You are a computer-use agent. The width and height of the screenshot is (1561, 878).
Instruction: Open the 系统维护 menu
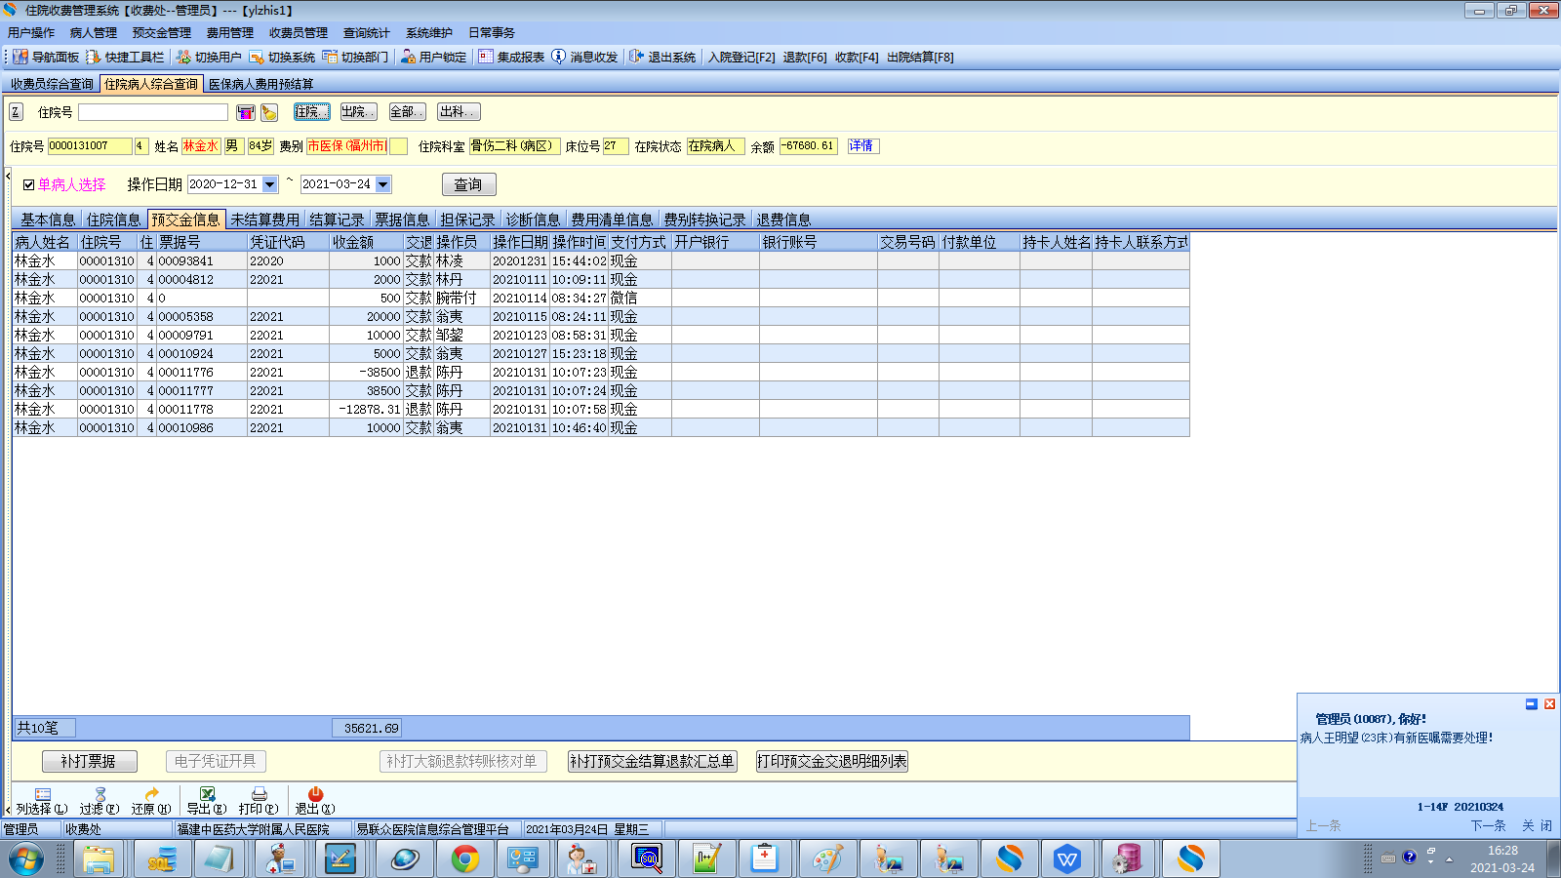coord(429,33)
